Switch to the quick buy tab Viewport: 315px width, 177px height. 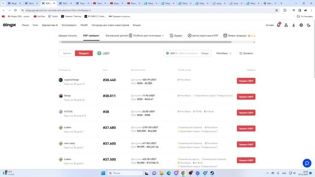[67, 35]
